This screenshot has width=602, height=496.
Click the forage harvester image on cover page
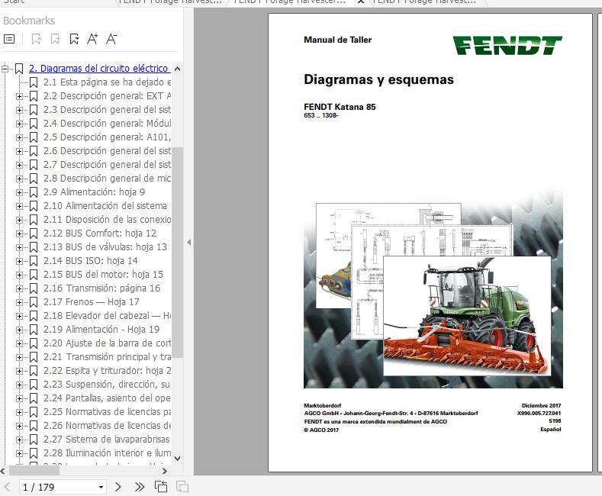coord(467,316)
